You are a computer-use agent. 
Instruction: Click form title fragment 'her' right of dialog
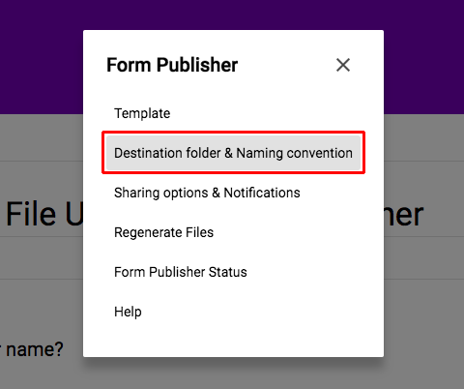(x=404, y=214)
